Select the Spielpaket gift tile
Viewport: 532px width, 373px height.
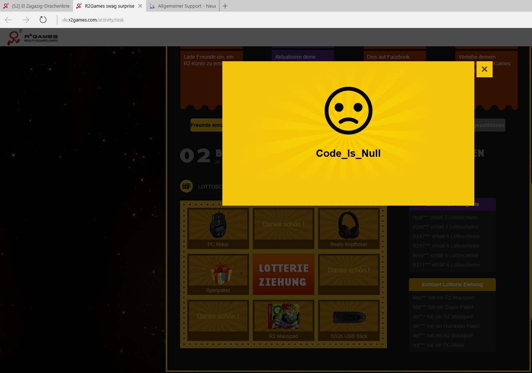pyautogui.click(x=218, y=275)
